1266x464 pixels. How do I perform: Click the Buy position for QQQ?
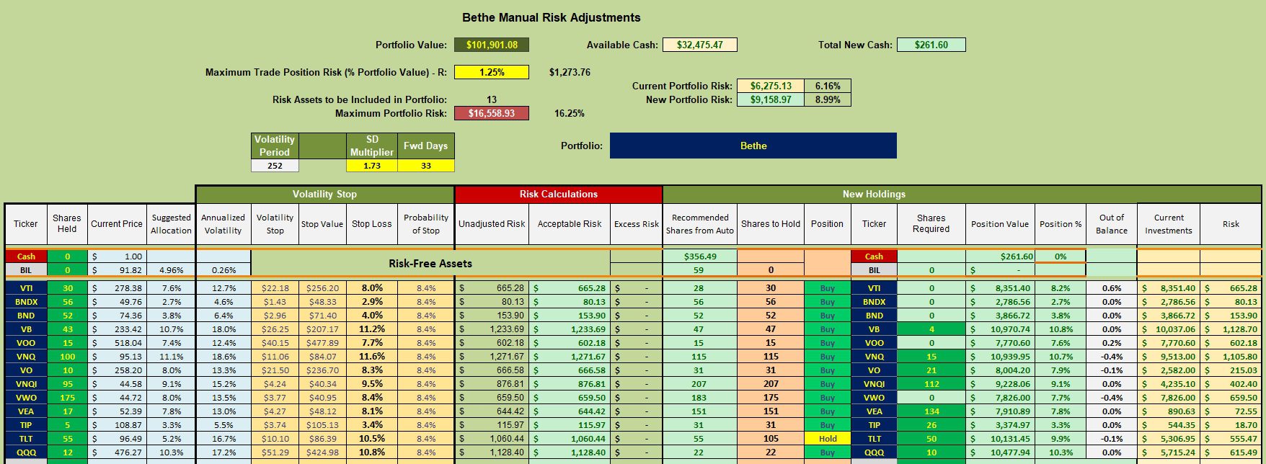click(828, 452)
